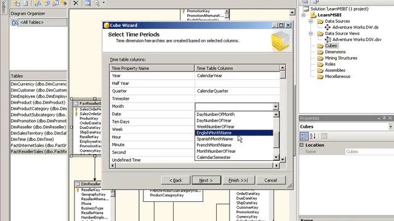
Task: Click the Time Table Columns header
Action: point(237,68)
